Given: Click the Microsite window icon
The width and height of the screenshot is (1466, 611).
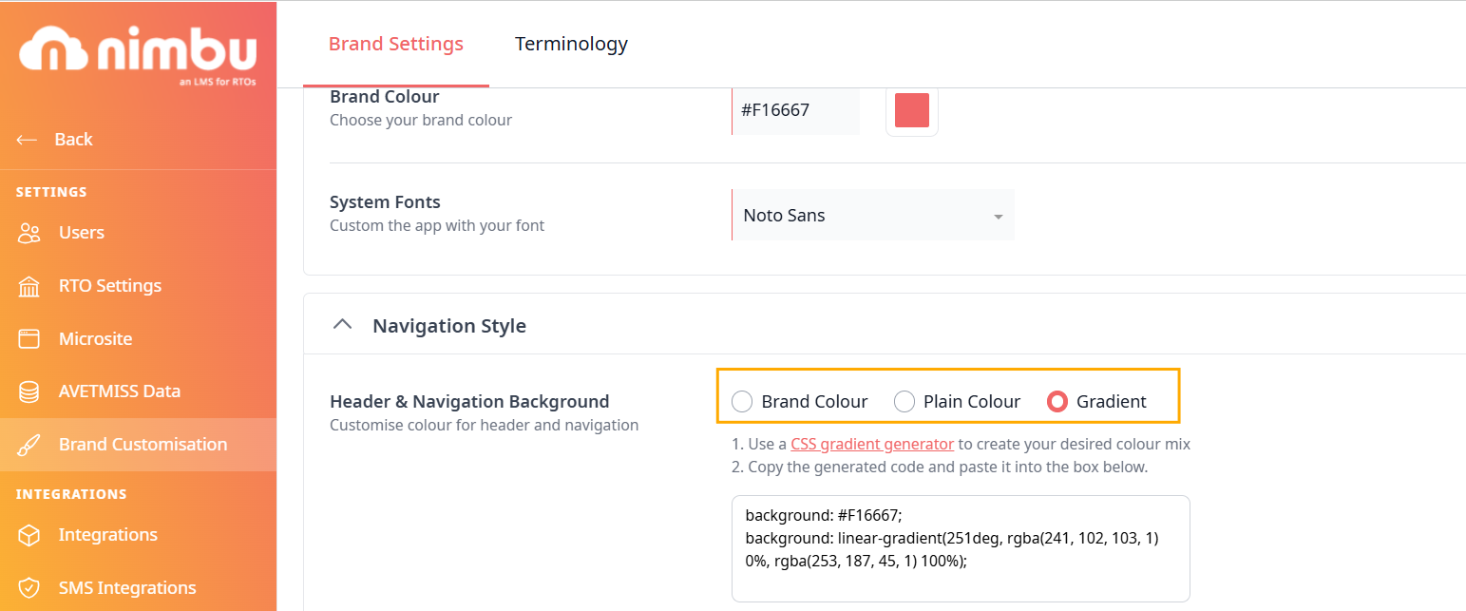Looking at the screenshot, I should point(29,339).
